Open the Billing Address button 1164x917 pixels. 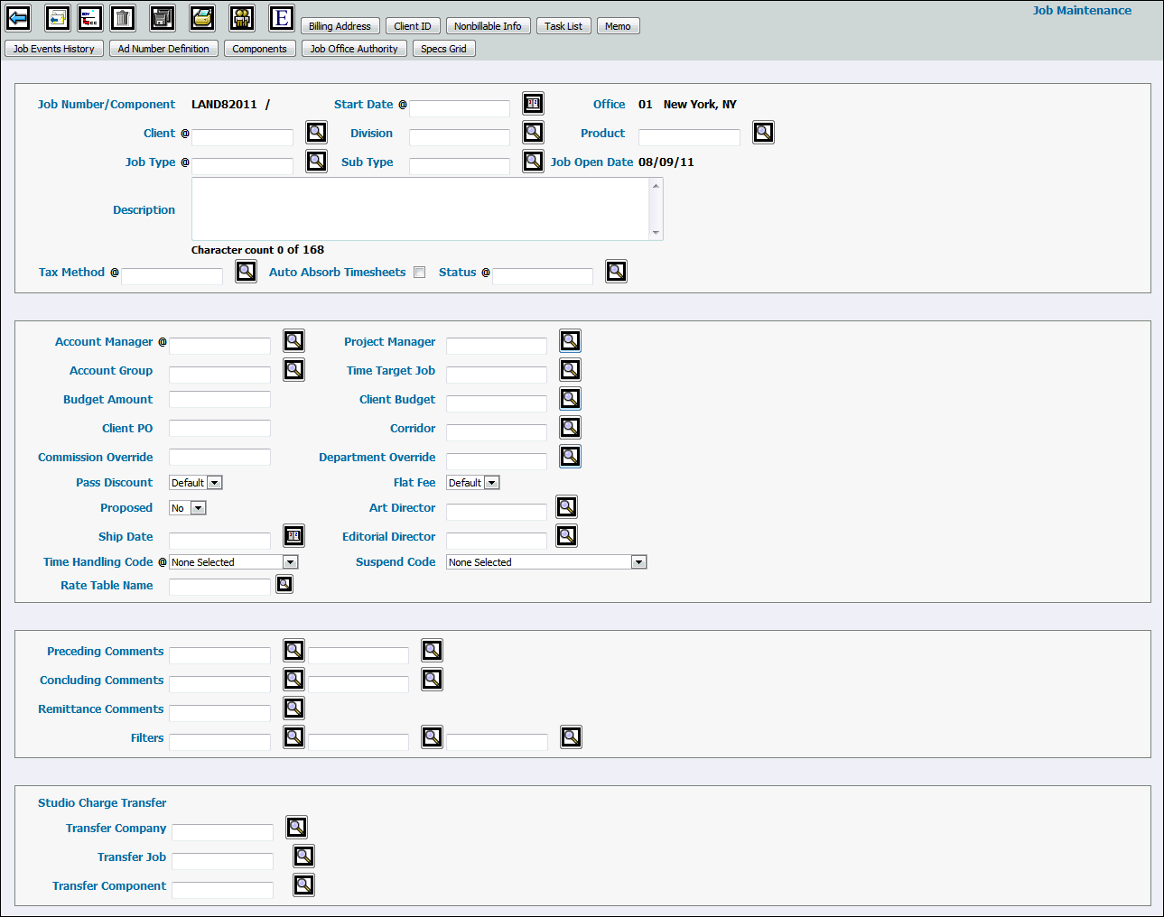(340, 26)
